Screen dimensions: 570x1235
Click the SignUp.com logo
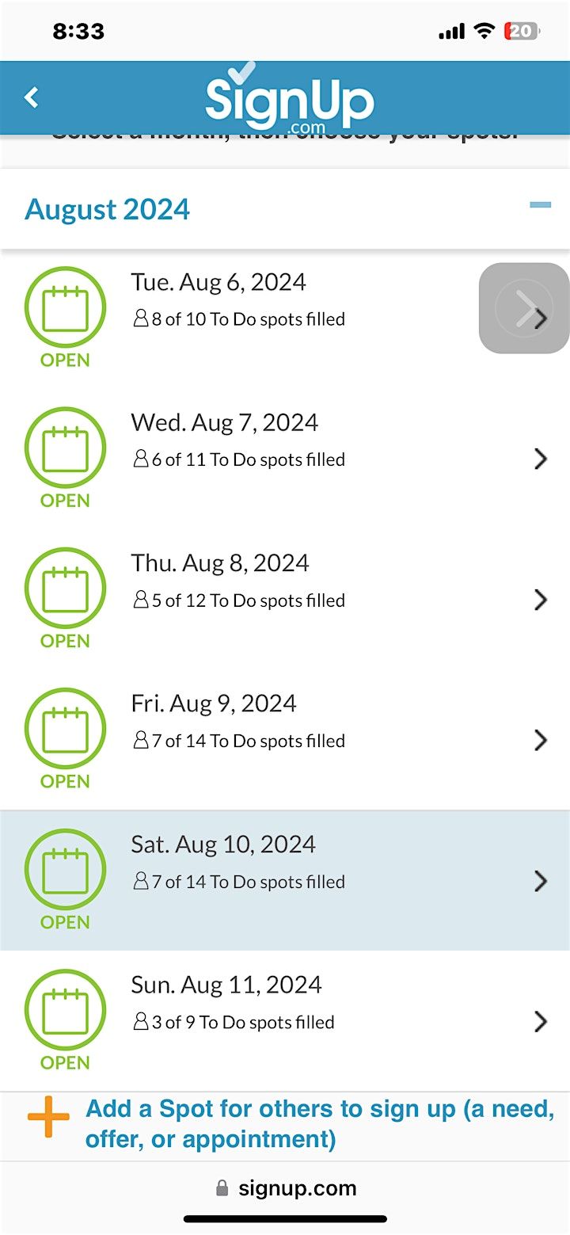[289, 99]
